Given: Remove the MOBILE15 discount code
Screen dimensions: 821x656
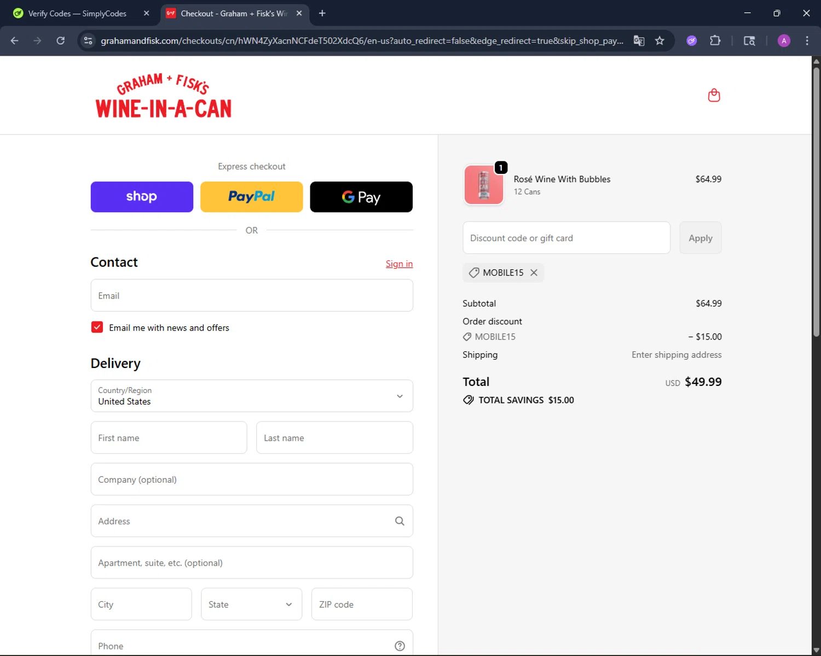Looking at the screenshot, I should [534, 272].
